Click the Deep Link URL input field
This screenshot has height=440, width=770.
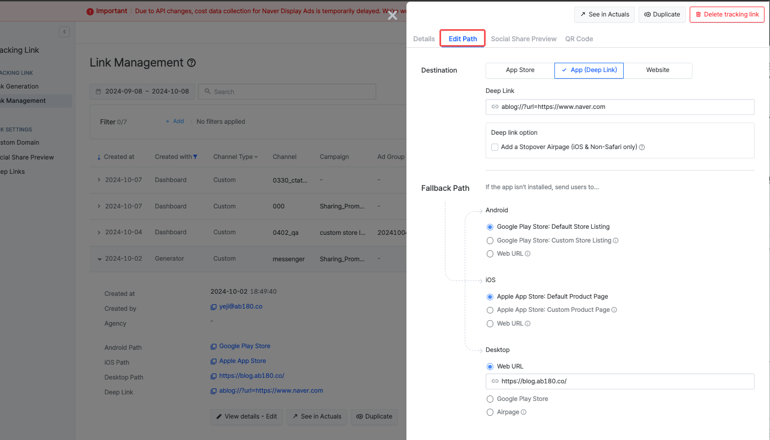pyautogui.click(x=620, y=107)
